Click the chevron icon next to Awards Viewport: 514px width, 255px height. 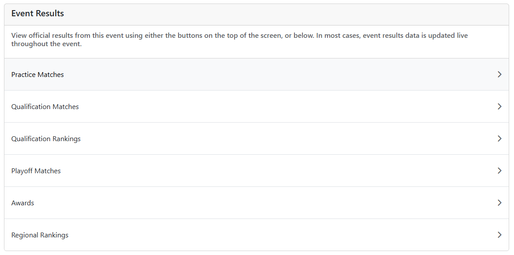(x=499, y=203)
